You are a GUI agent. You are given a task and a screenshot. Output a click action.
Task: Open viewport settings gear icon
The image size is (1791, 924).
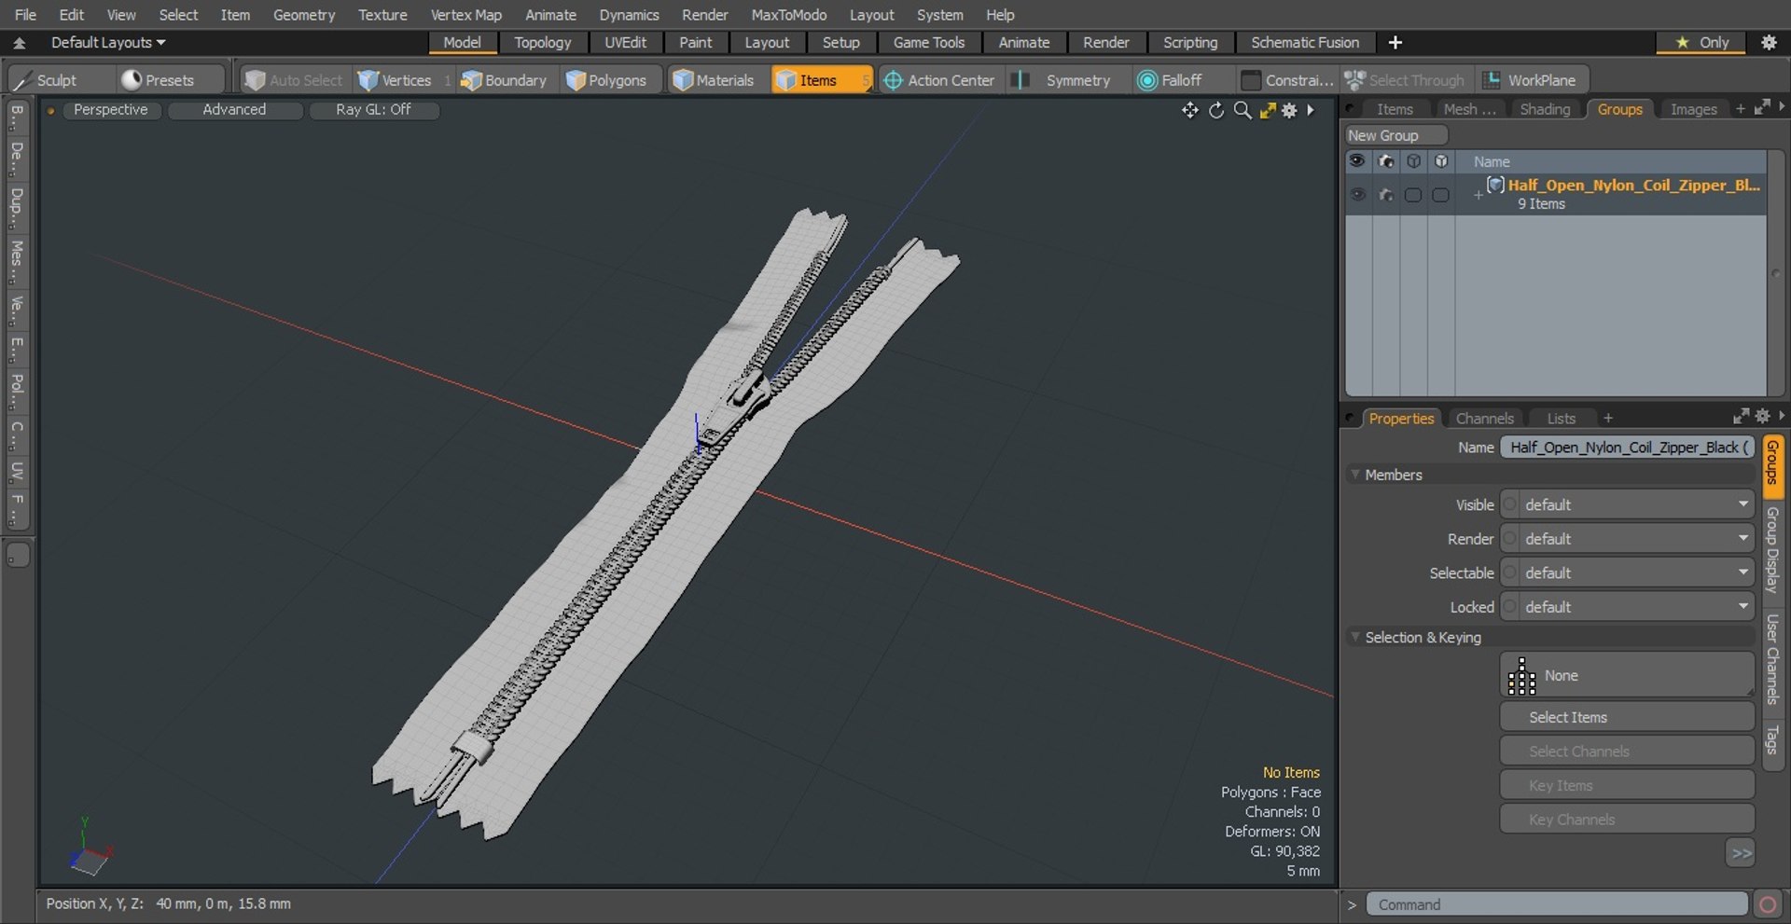1289,110
